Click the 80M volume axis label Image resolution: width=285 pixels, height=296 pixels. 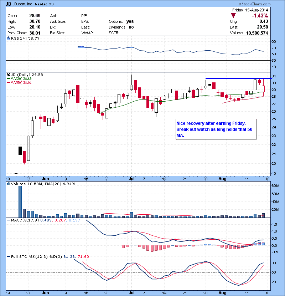pyautogui.click(x=275, y=185)
